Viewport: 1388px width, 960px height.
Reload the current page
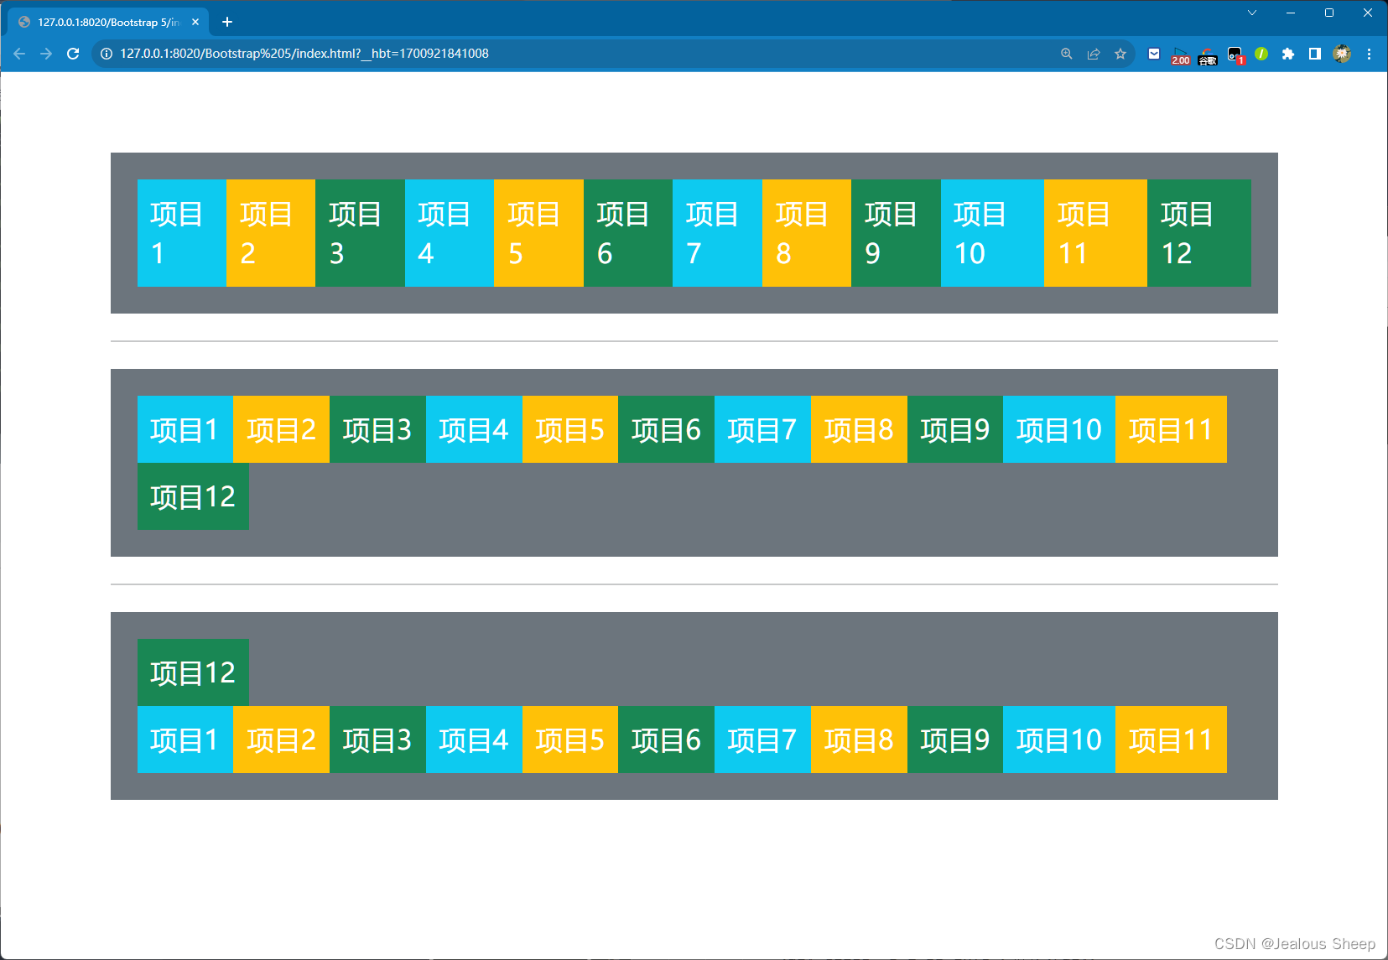point(73,54)
